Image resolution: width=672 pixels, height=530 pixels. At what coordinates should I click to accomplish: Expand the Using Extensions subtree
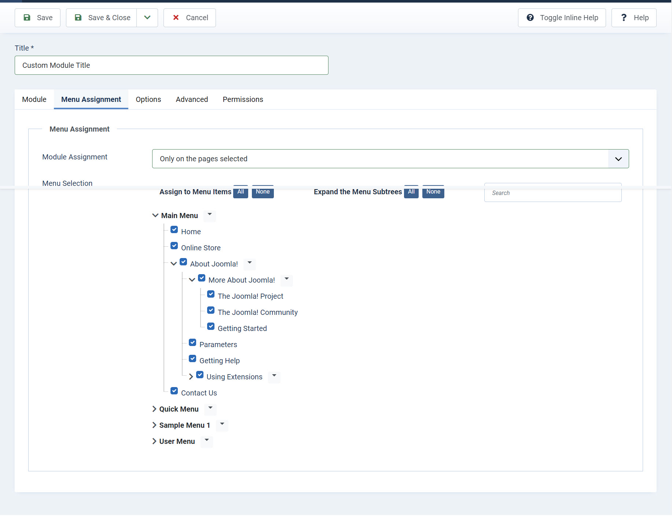tap(191, 377)
